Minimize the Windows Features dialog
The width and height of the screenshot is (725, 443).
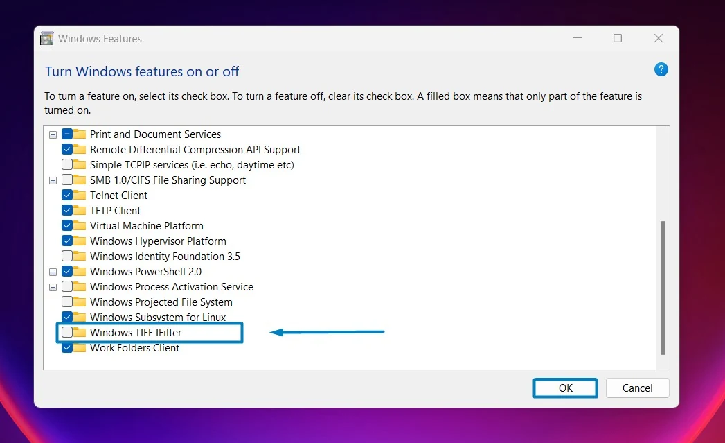tap(577, 38)
